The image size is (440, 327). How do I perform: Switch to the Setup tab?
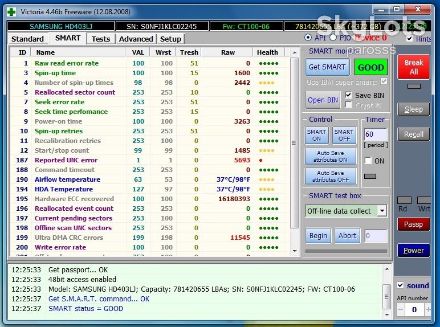[x=170, y=39]
